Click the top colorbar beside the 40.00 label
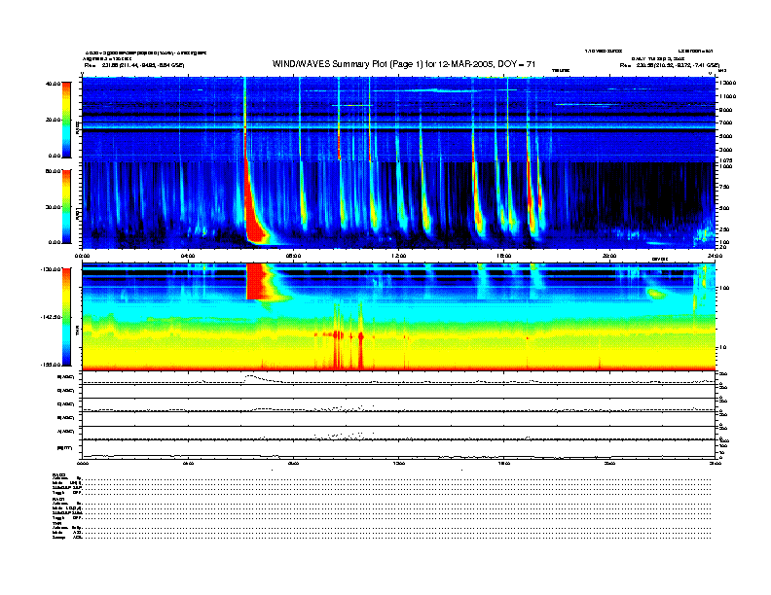The height and width of the screenshot is (595, 771). click(x=66, y=120)
